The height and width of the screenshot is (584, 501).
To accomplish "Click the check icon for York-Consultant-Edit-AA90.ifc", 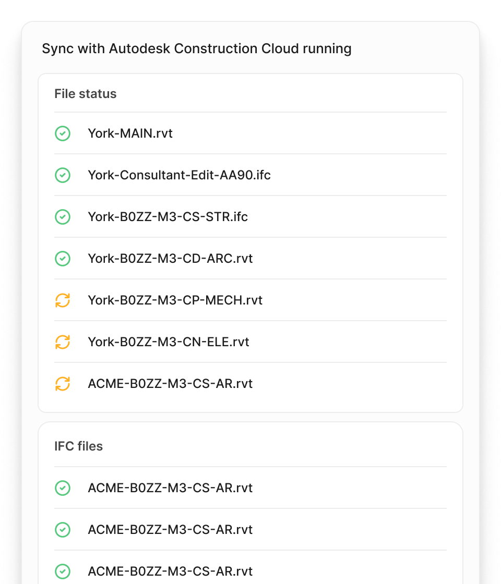I will [63, 175].
